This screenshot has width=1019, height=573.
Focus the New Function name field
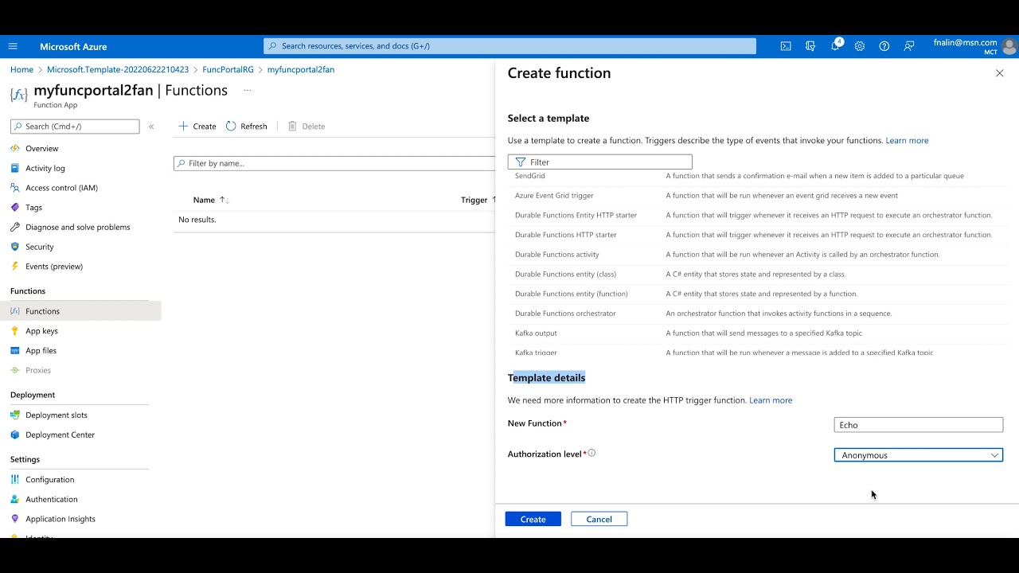[919, 425]
